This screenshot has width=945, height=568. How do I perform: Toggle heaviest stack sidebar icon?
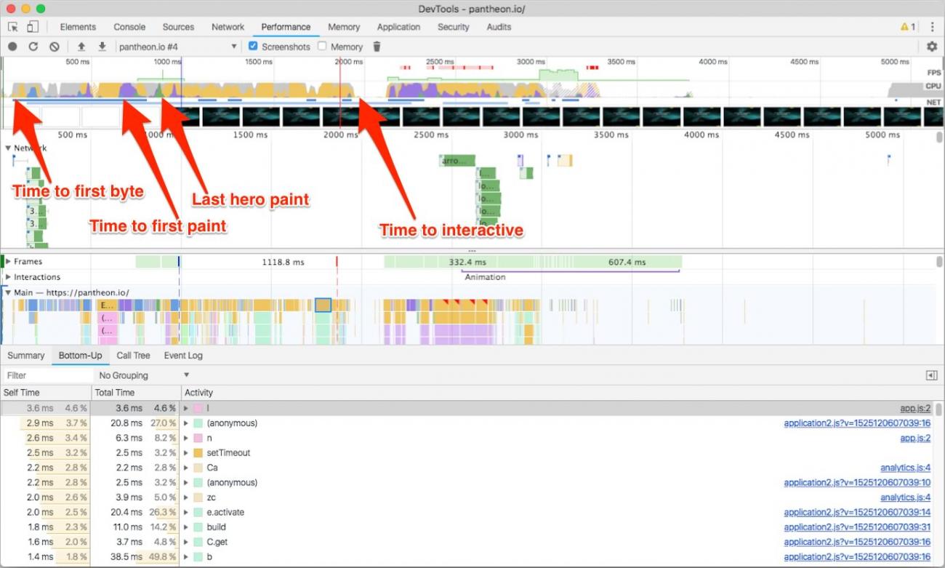pyautogui.click(x=931, y=375)
